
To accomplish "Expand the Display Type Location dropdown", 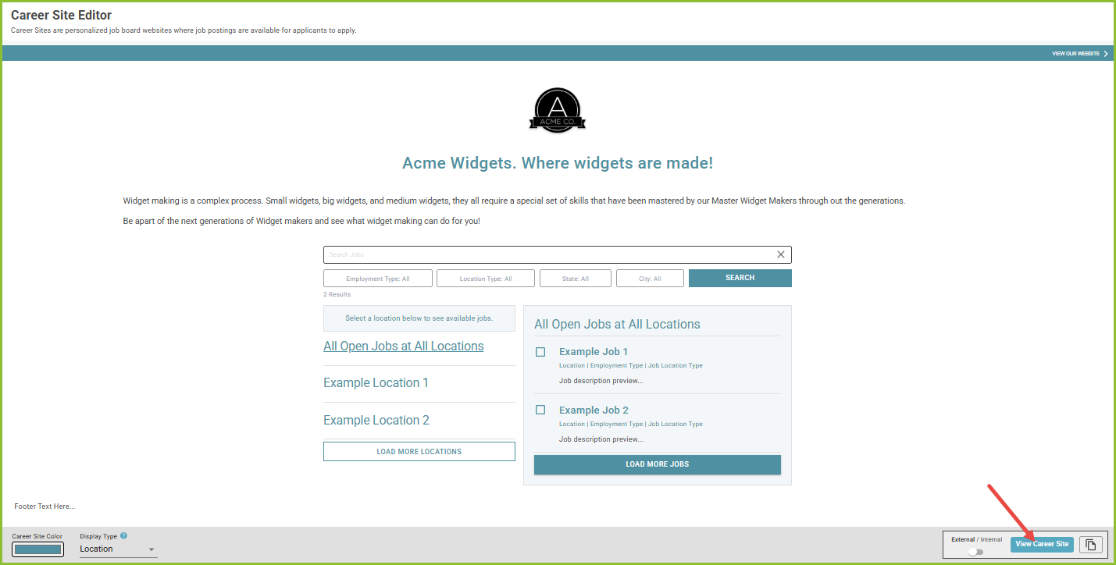I will 118,549.
